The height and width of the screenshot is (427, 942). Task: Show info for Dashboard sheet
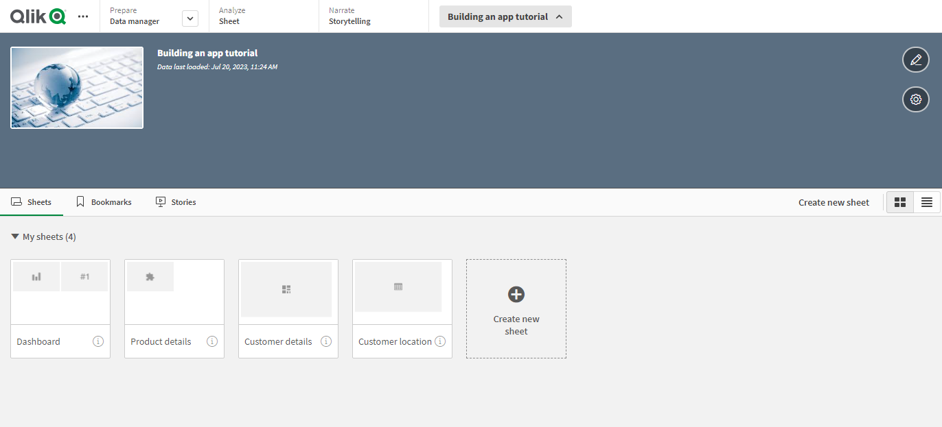(98, 341)
